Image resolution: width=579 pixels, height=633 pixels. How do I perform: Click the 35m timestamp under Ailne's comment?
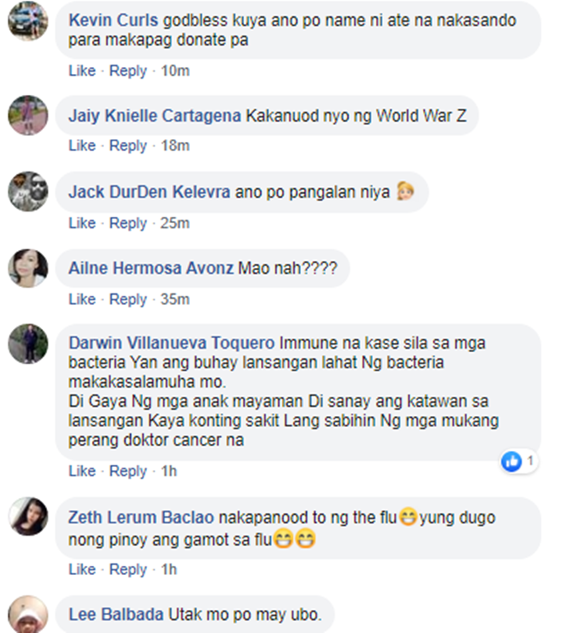pyautogui.click(x=175, y=300)
